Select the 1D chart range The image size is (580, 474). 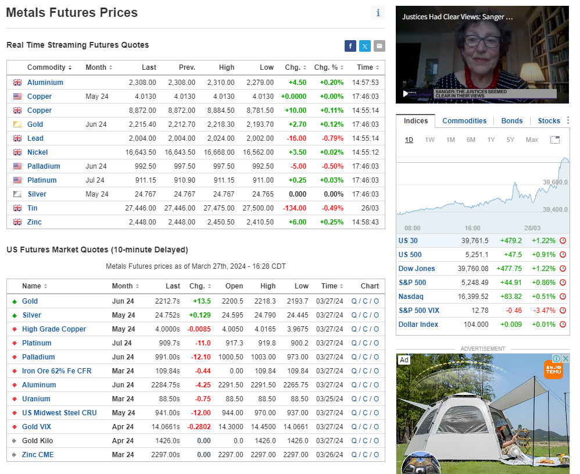click(x=409, y=140)
